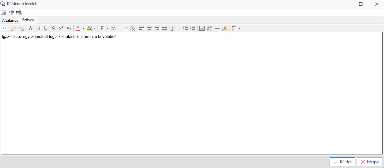The height and width of the screenshot is (168, 384).
Task: Redo the last undone edit
Action: (x=21, y=28)
